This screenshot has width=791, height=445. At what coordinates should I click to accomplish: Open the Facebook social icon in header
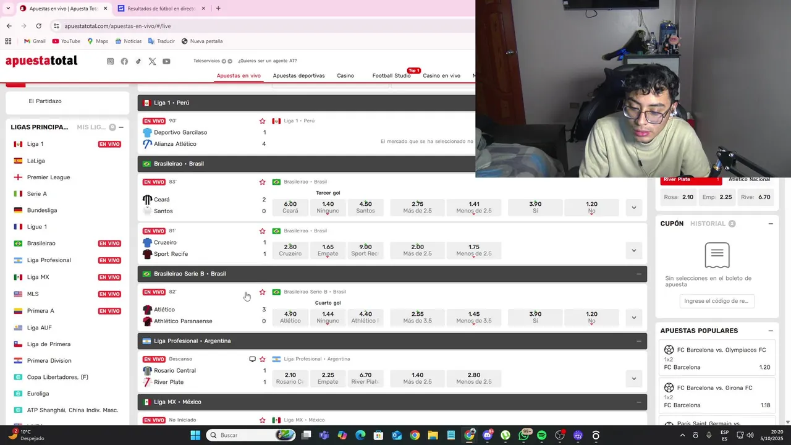click(x=124, y=61)
